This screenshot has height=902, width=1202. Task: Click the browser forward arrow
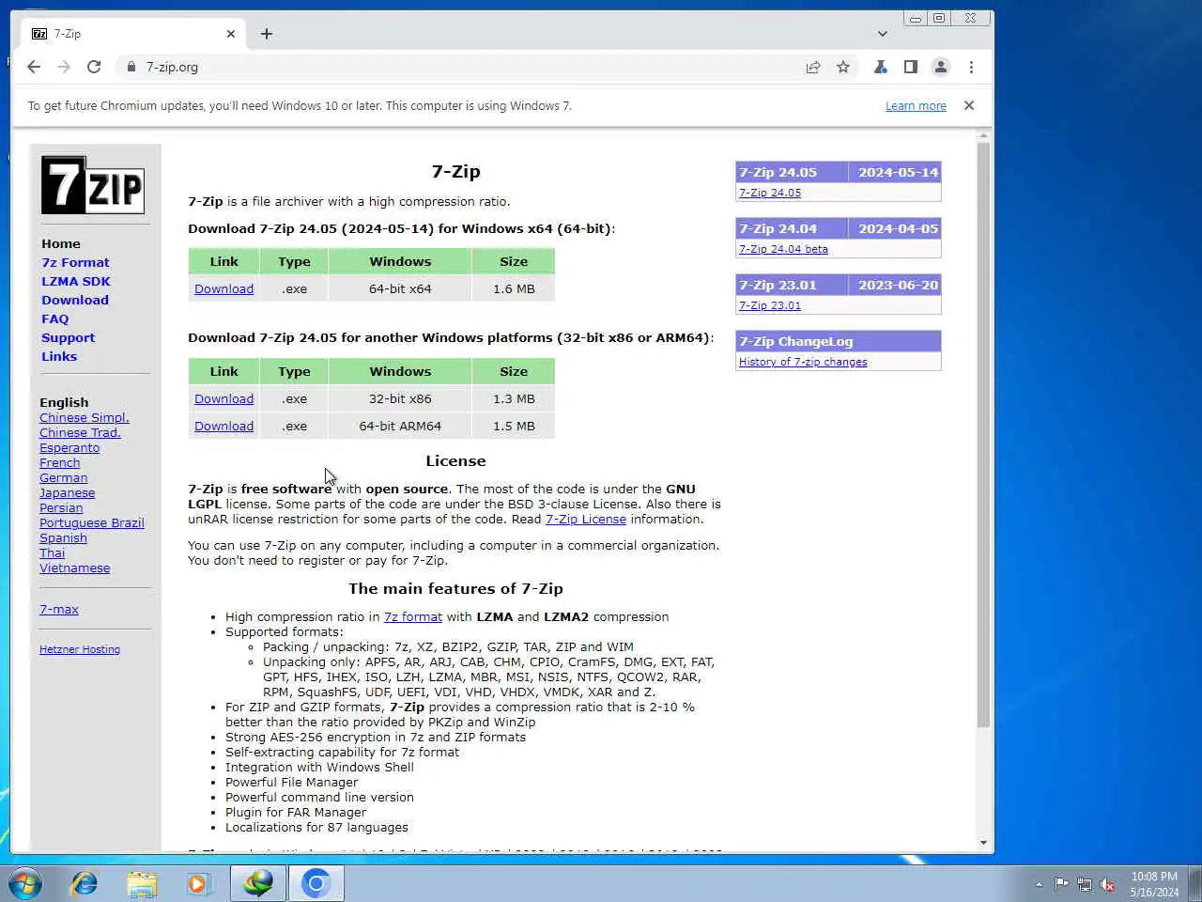pyautogui.click(x=64, y=67)
